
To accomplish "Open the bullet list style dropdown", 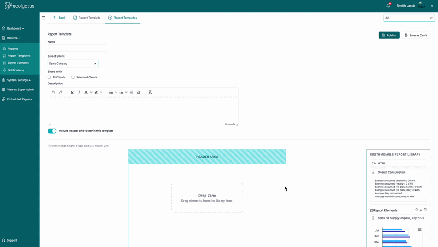I will point(116,92).
